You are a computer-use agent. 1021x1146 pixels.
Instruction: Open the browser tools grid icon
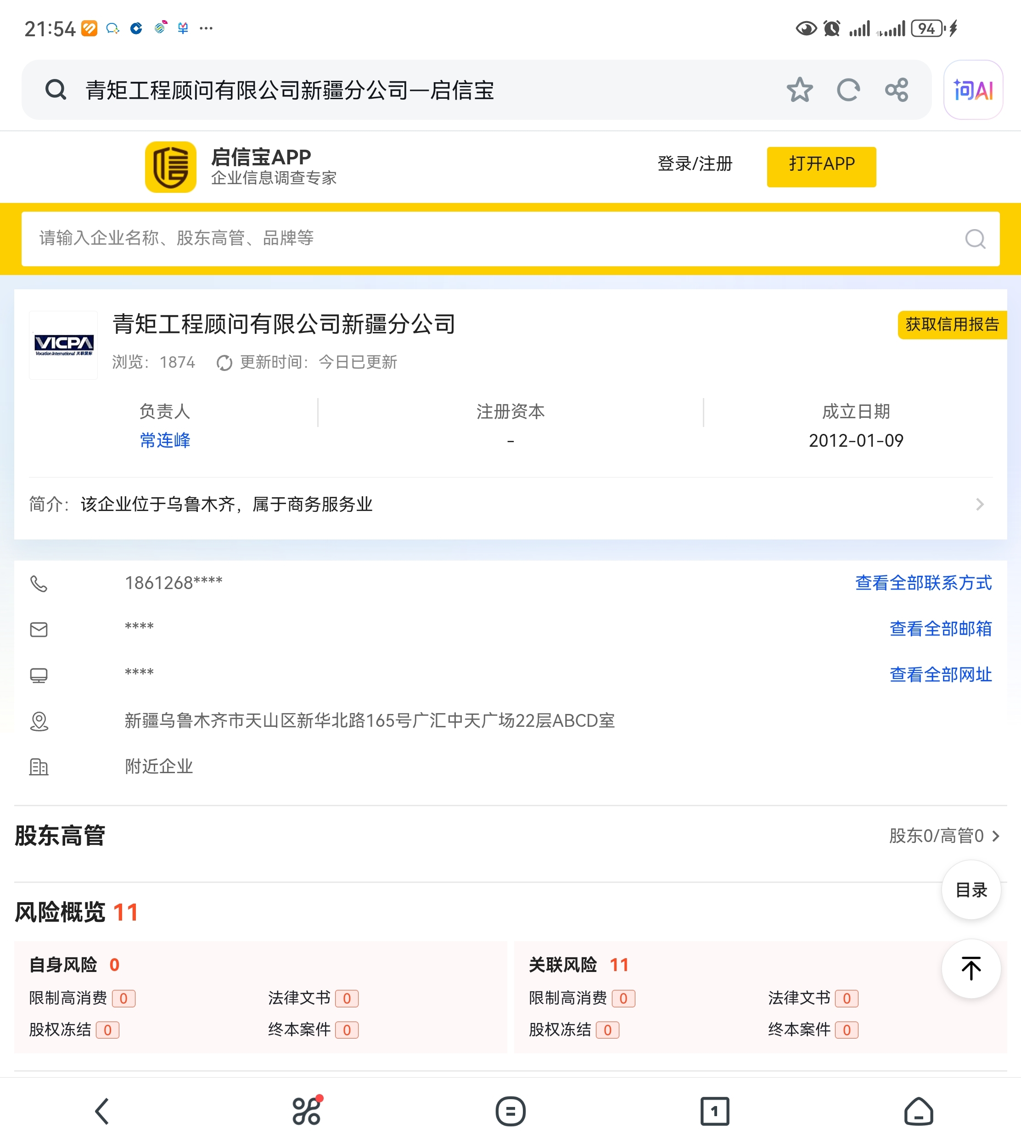pos(307,1110)
